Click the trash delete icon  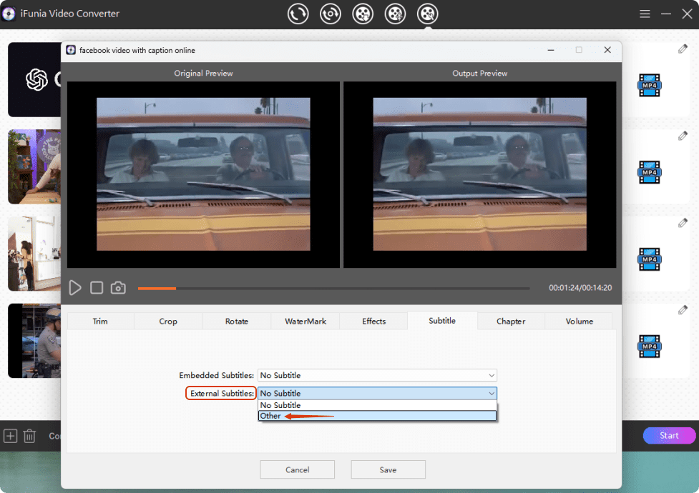pos(29,436)
